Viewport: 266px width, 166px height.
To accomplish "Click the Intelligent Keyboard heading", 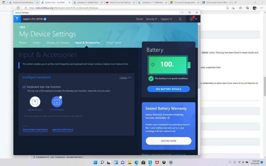I will point(37,77).
